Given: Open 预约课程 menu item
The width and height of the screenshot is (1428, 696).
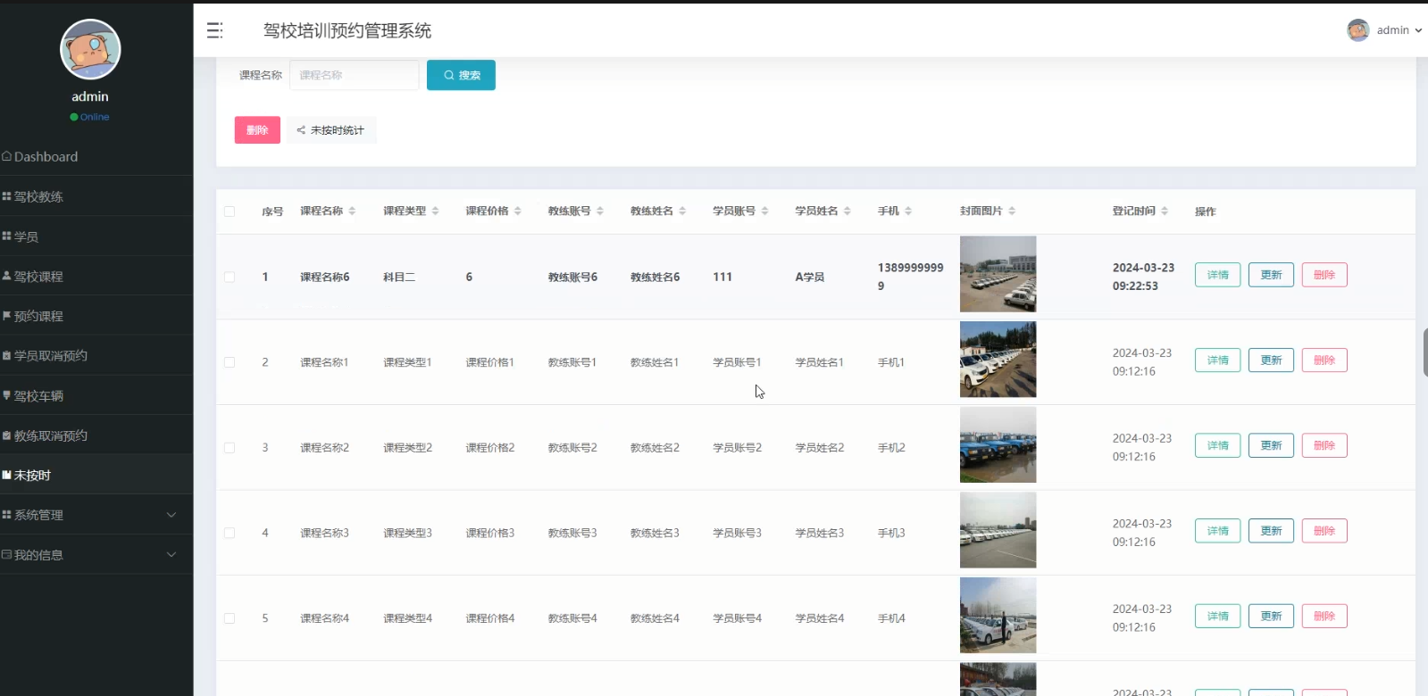Looking at the screenshot, I should click(96, 316).
